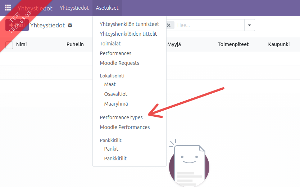
Task: Click the Uusi new record button
Action: (x=17, y=25)
